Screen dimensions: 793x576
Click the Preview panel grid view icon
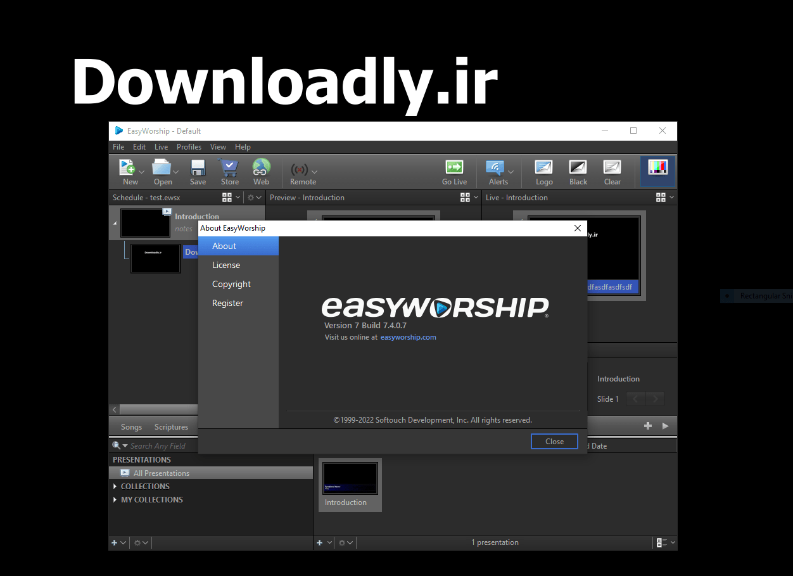[465, 198]
